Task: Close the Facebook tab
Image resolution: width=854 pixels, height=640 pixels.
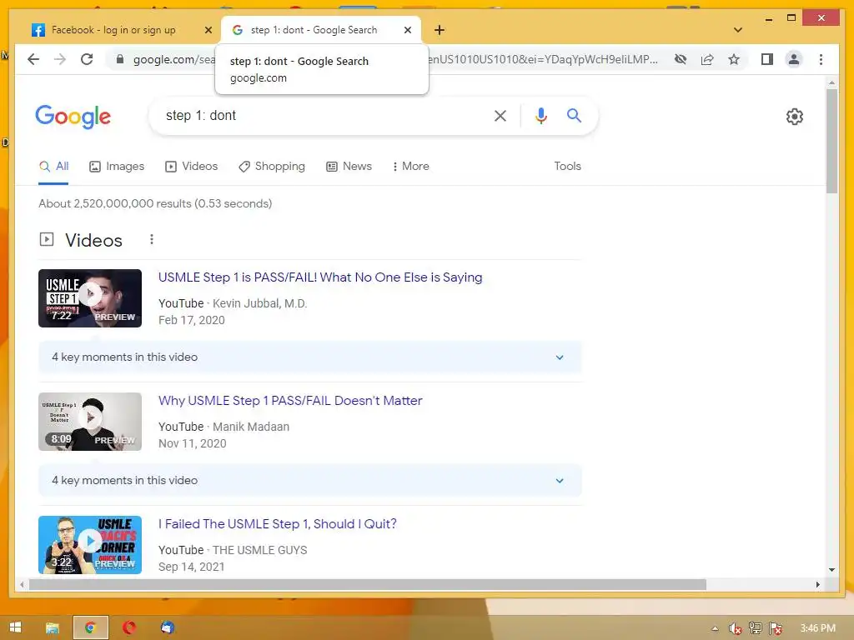Action: click(208, 30)
